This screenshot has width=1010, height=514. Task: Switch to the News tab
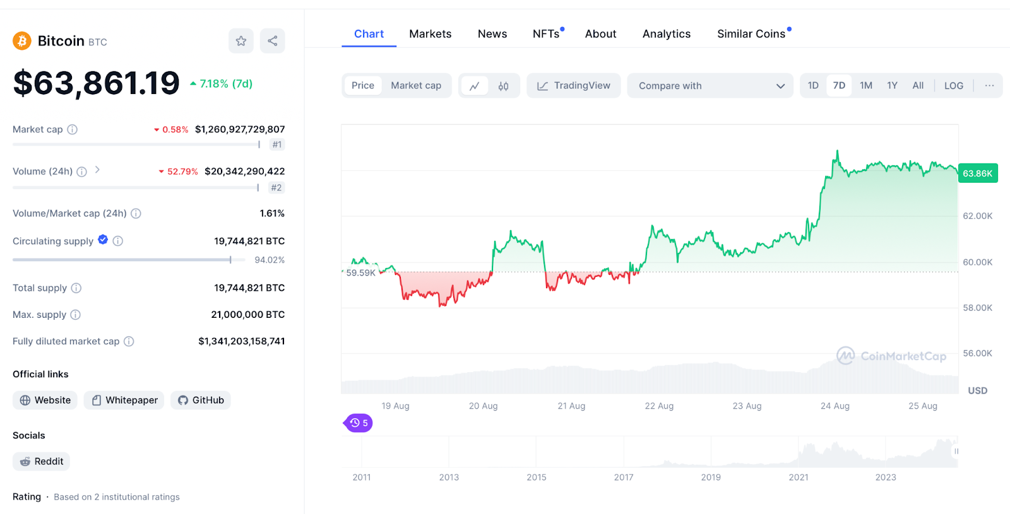(x=492, y=34)
